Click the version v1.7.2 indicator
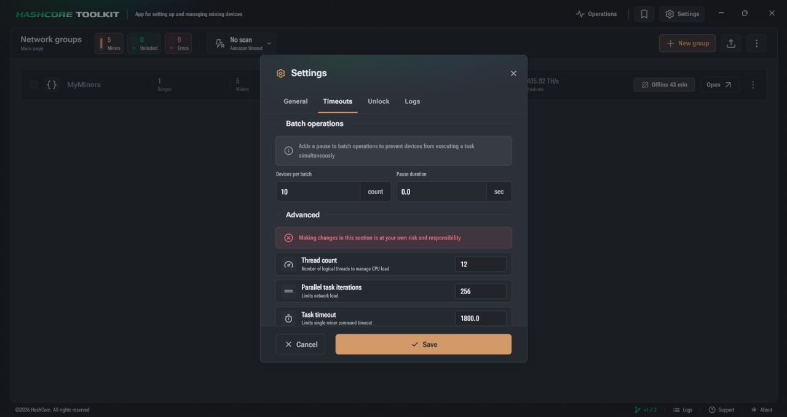 pyautogui.click(x=646, y=410)
